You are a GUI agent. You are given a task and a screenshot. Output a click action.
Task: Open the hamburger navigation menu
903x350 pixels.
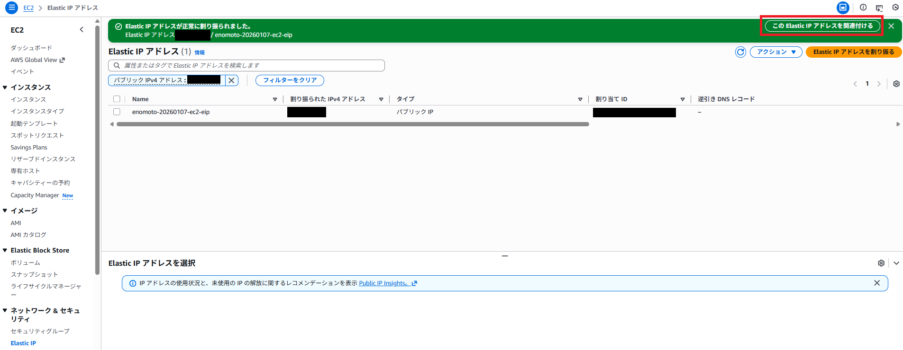[x=11, y=8]
